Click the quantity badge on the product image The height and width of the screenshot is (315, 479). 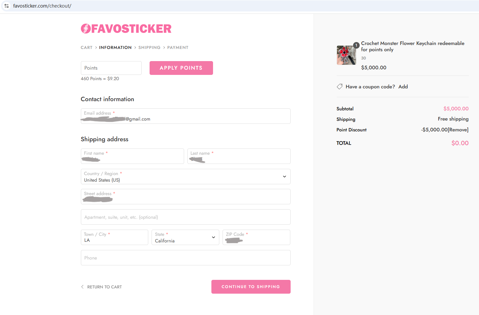[x=356, y=45]
